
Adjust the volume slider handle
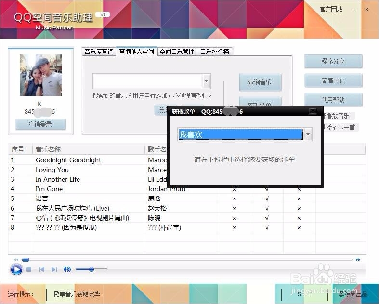pos(91,269)
